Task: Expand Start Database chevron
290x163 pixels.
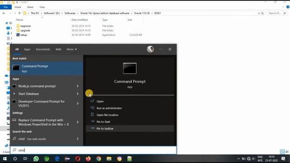Action: click(77, 94)
